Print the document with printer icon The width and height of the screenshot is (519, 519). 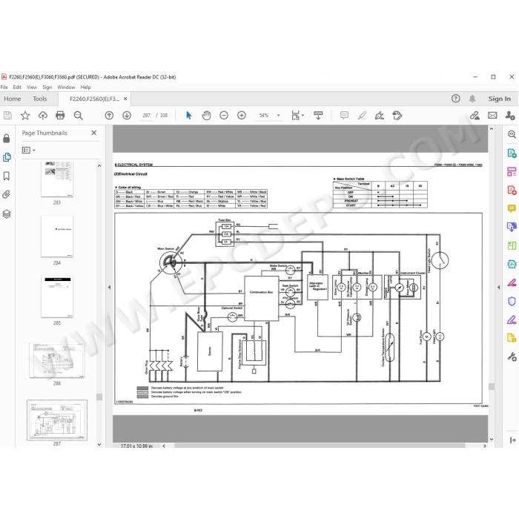pos(60,116)
